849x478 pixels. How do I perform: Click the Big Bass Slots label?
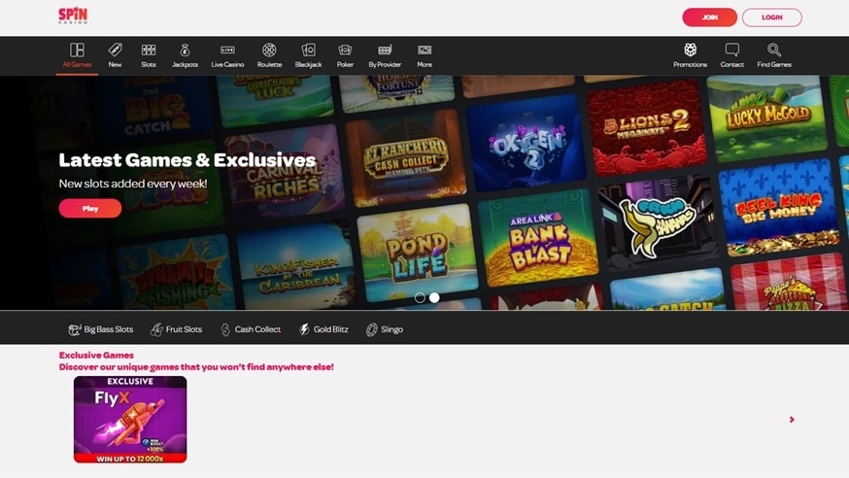click(x=108, y=329)
